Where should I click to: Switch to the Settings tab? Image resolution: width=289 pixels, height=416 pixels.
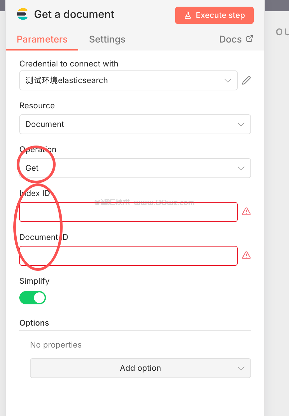[x=107, y=39]
